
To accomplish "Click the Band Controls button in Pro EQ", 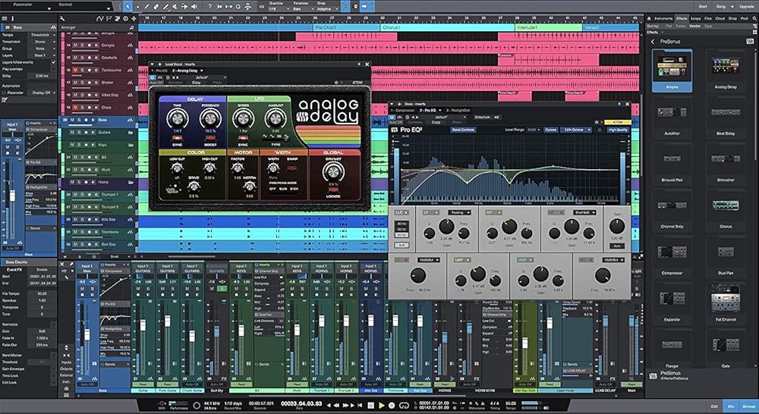I will point(462,130).
